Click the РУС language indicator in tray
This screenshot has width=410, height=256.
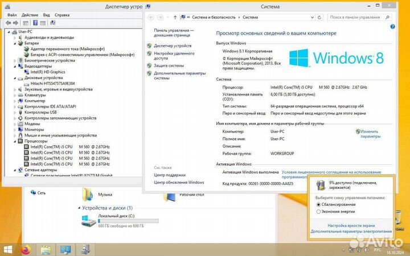(377, 250)
